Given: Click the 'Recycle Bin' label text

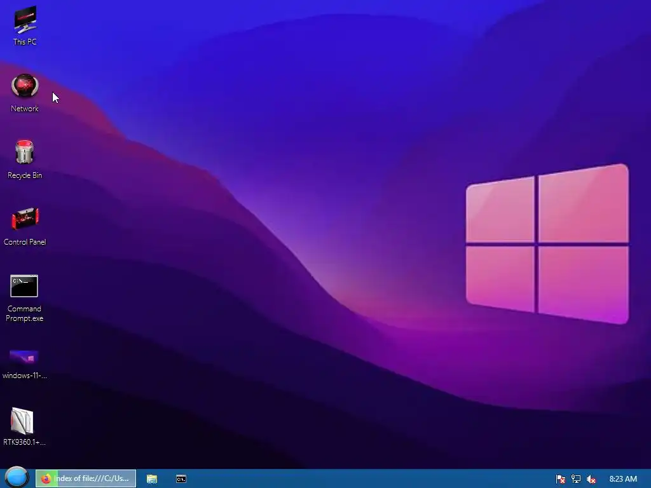Looking at the screenshot, I should coord(25,175).
